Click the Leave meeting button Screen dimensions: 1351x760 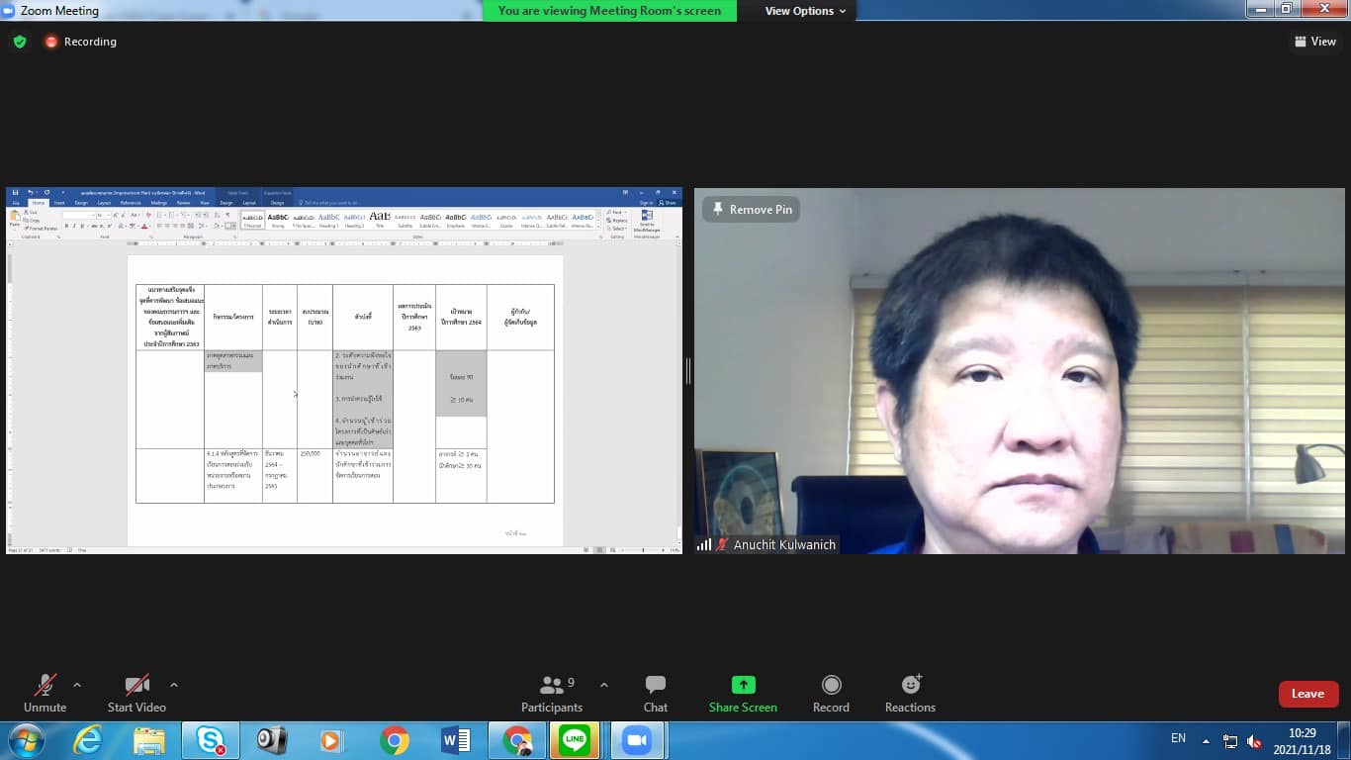(x=1307, y=694)
